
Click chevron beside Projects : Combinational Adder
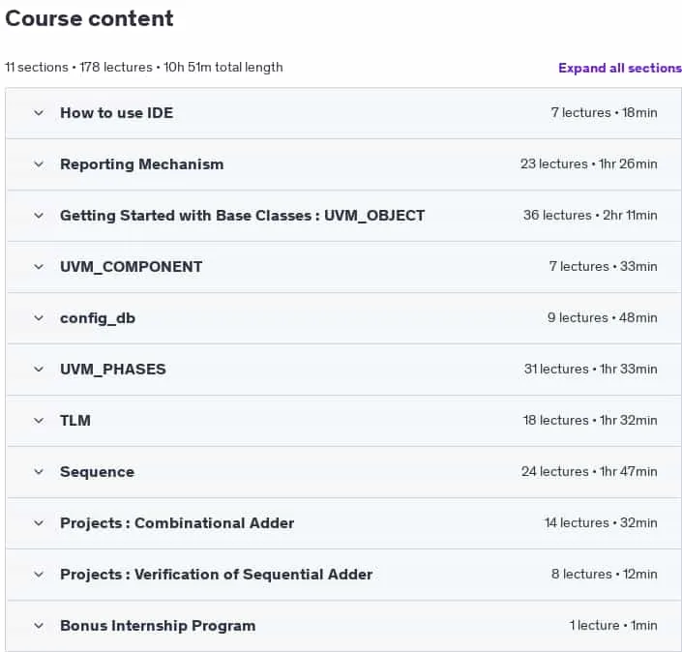(39, 522)
